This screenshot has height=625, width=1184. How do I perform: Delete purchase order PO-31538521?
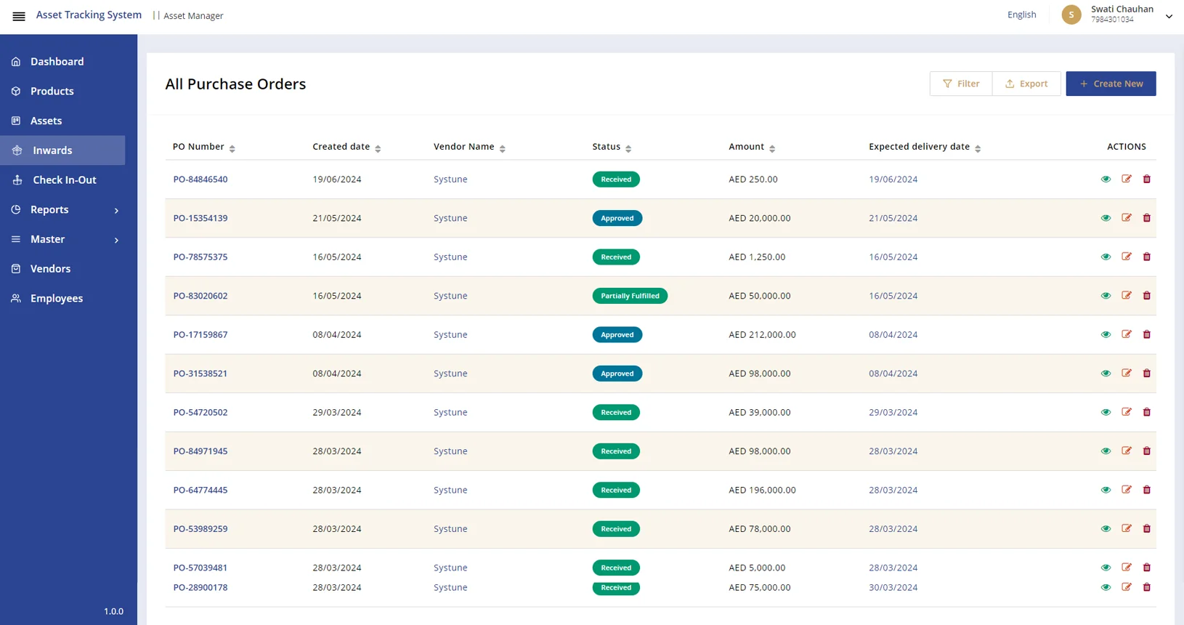pos(1147,374)
